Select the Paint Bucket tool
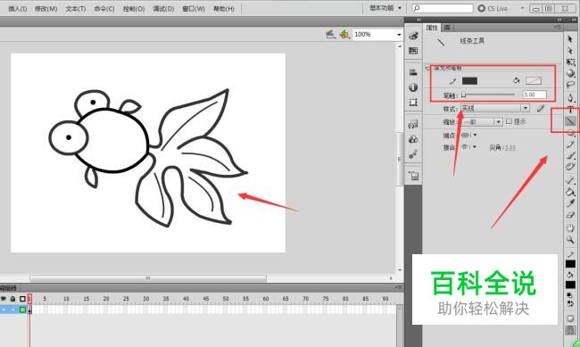This screenshot has width=580, height=347. (570, 192)
